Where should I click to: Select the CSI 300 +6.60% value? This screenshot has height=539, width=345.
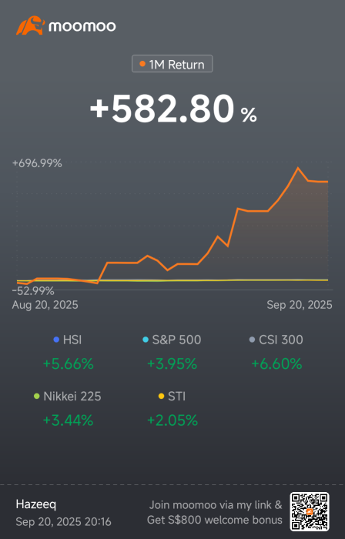(x=276, y=363)
